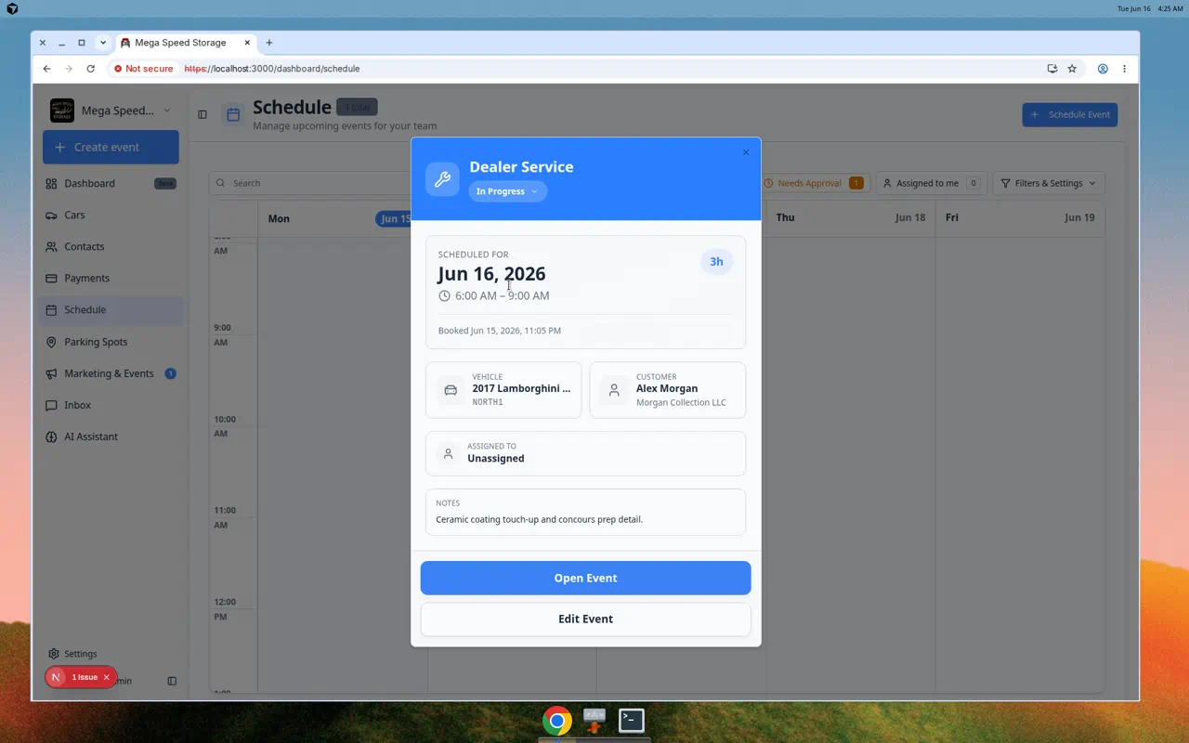Open the Filters & Settings dropdown
1189x743 pixels.
pos(1049,183)
